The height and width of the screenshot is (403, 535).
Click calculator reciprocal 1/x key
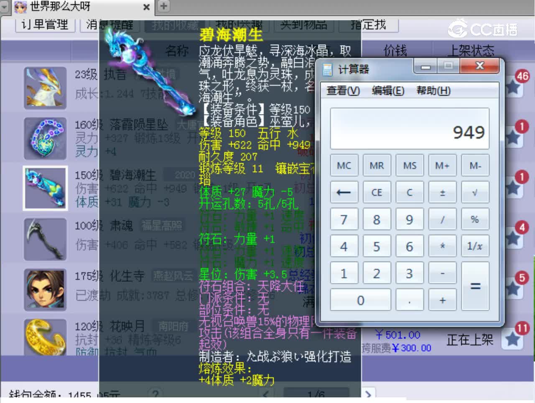coord(475,246)
